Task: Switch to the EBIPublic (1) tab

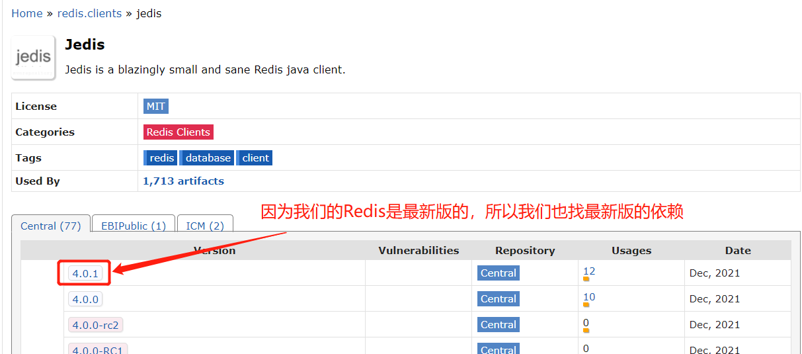Action: coord(134,226)
